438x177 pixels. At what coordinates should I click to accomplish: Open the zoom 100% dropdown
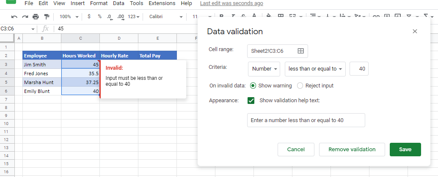(69, 17)
